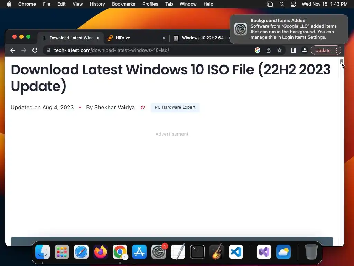Click the page vertical scrollbar thumb
Viewport: 354px width, 266px height.
coord(342,62)
